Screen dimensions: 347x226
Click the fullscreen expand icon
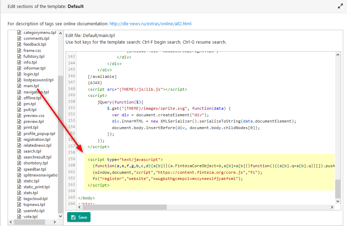coord(340,6)
